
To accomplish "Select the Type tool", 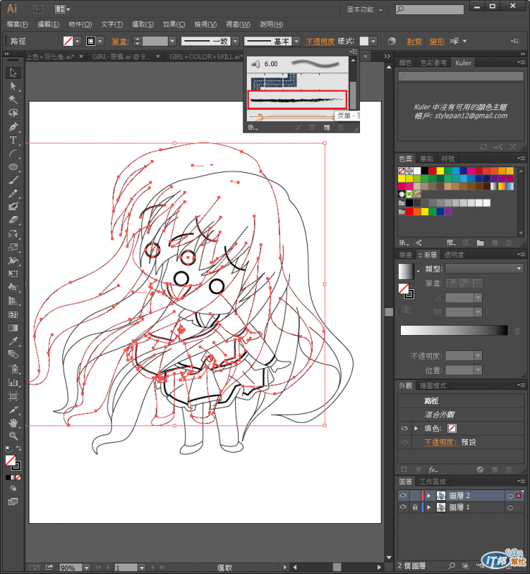I will [13, 140].
